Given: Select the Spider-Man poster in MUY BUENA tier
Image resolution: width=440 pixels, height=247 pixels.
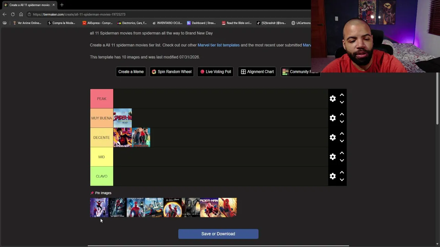Looking at the screenshot, I should tap(122, 118).
